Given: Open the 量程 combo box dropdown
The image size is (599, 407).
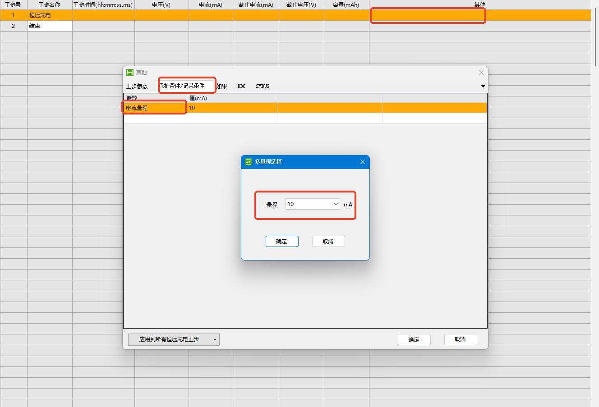Looking at the screenshot, I should (336, 204).
